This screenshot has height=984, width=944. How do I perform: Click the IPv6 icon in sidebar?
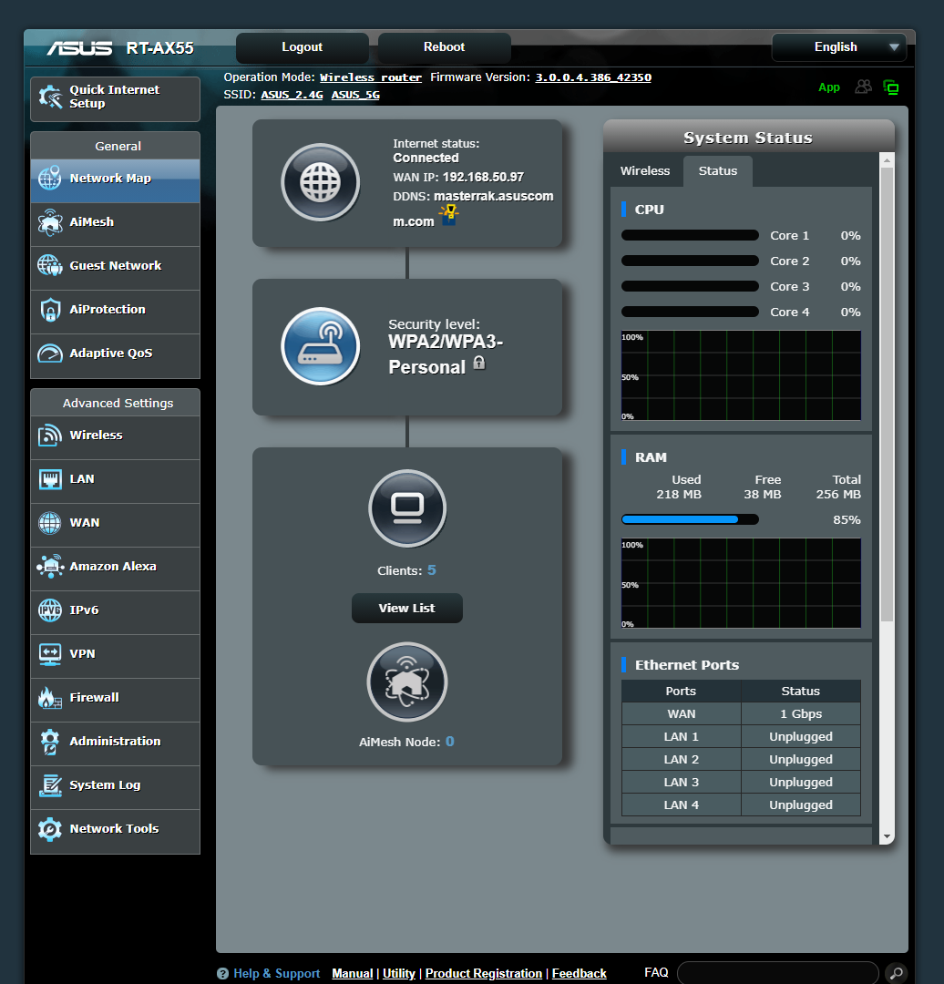click(49, 610)
